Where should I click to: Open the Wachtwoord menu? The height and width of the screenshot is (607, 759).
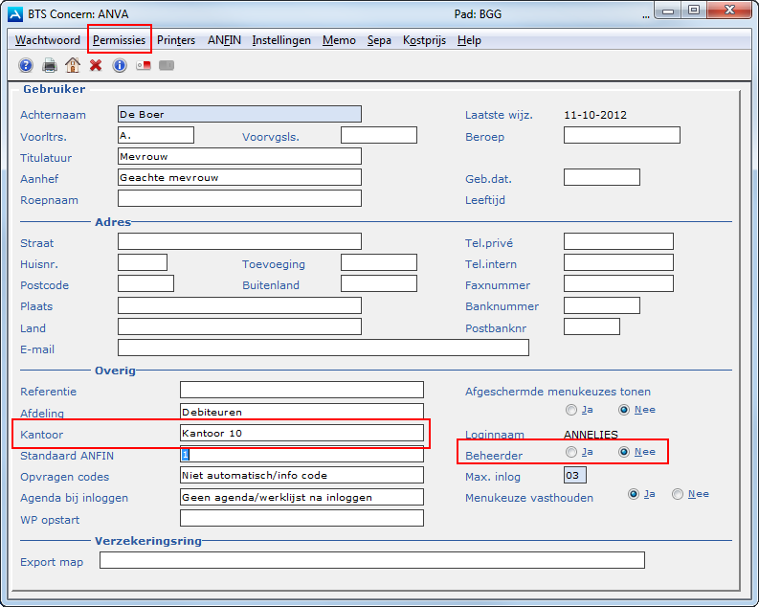(x=48, y=40)
